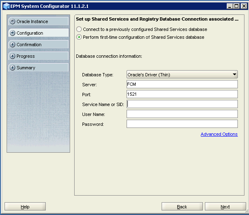Open the Database Type dropdown
This screenshot has height=215, width=249.
point(182,75)
